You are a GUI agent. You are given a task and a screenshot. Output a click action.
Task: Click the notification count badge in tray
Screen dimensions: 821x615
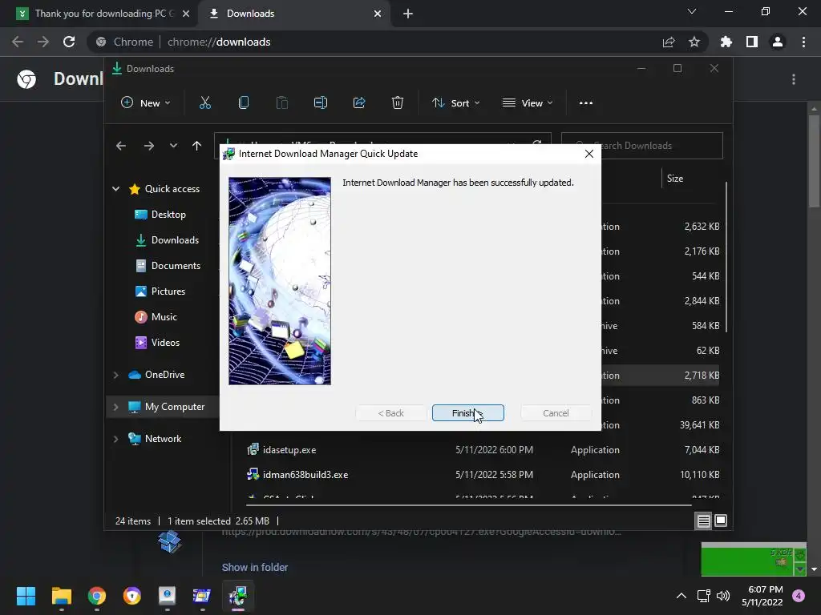pos(799,596)
